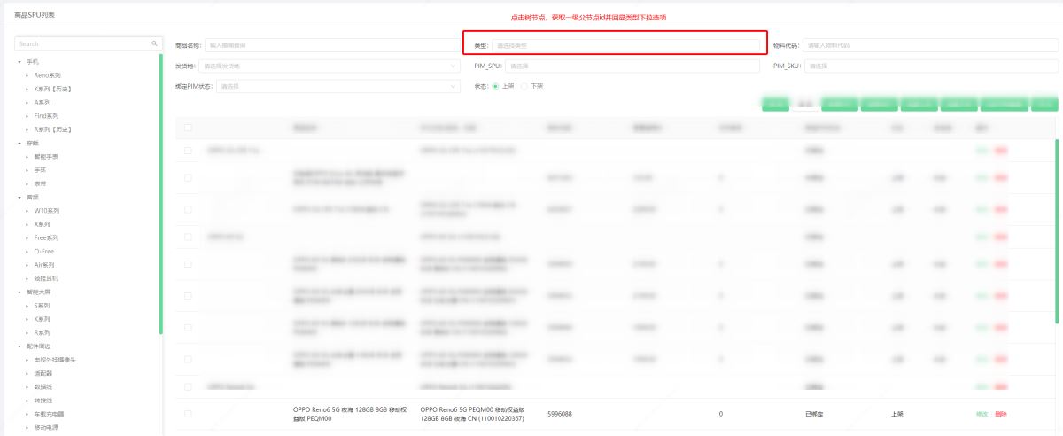Image resolution: width=1063 pixels, height=436 pixels.
Task: Collapse the 手机 tree category
Action: tap(20, 62)
